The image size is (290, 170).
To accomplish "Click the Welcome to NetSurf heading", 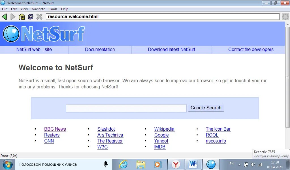I will click(x=56, y=67).
